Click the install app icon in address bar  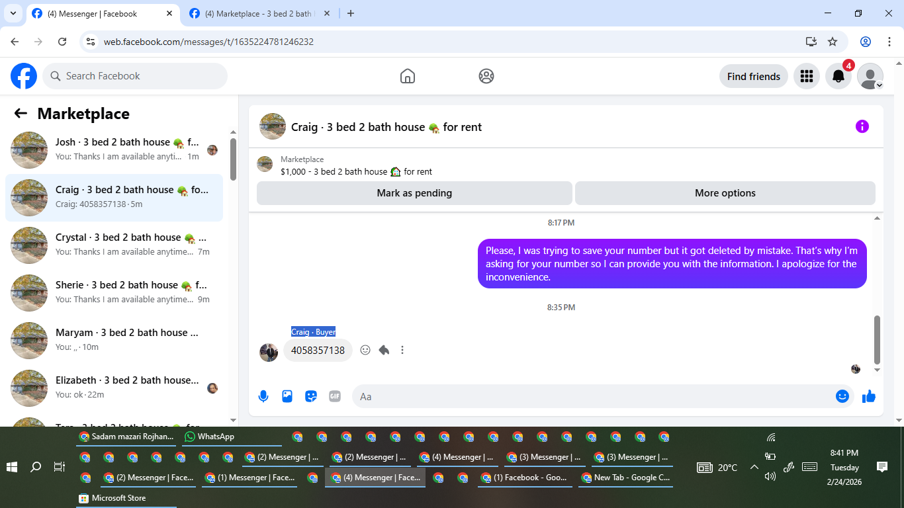[811, 42]
